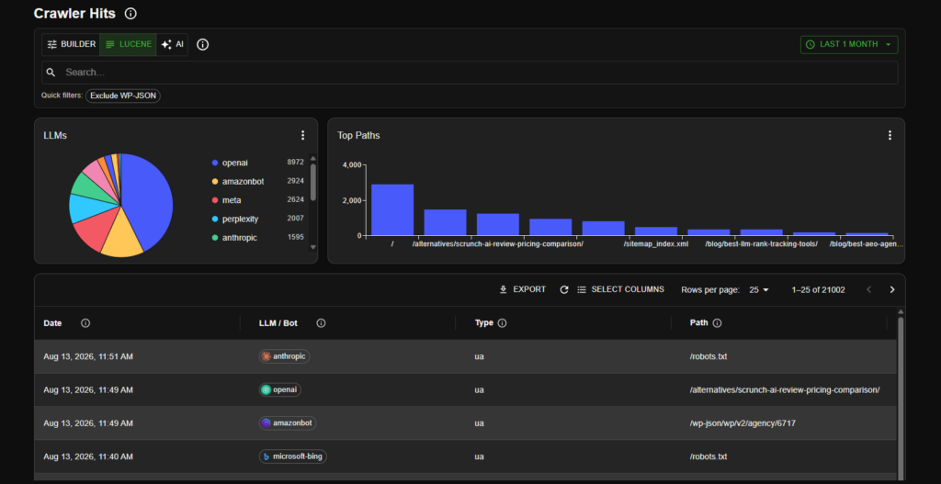
Task: Click the table vertical scrollbar thumb
Action: click(x=901, y=399)
